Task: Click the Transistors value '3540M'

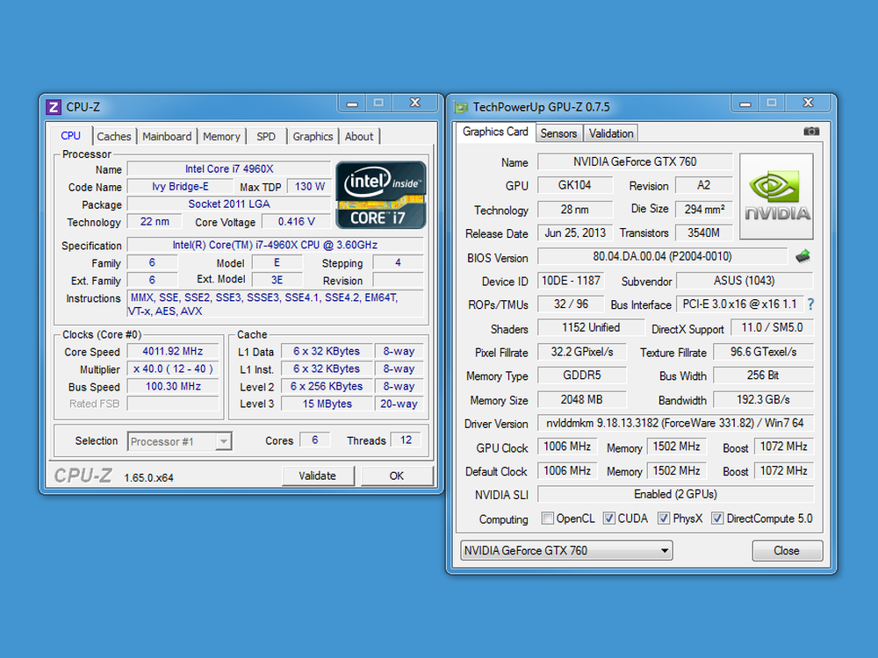Action: pos(704,232)
